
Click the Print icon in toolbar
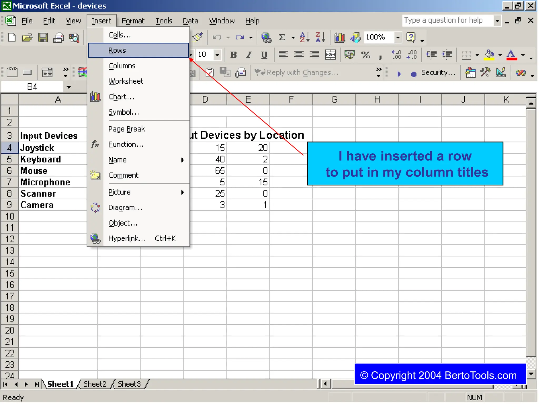[x=58, y=38]
